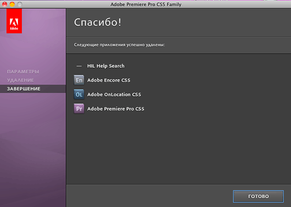Click the 'Следующие приложения успешно удалены:' message

[x=119, y=45]
